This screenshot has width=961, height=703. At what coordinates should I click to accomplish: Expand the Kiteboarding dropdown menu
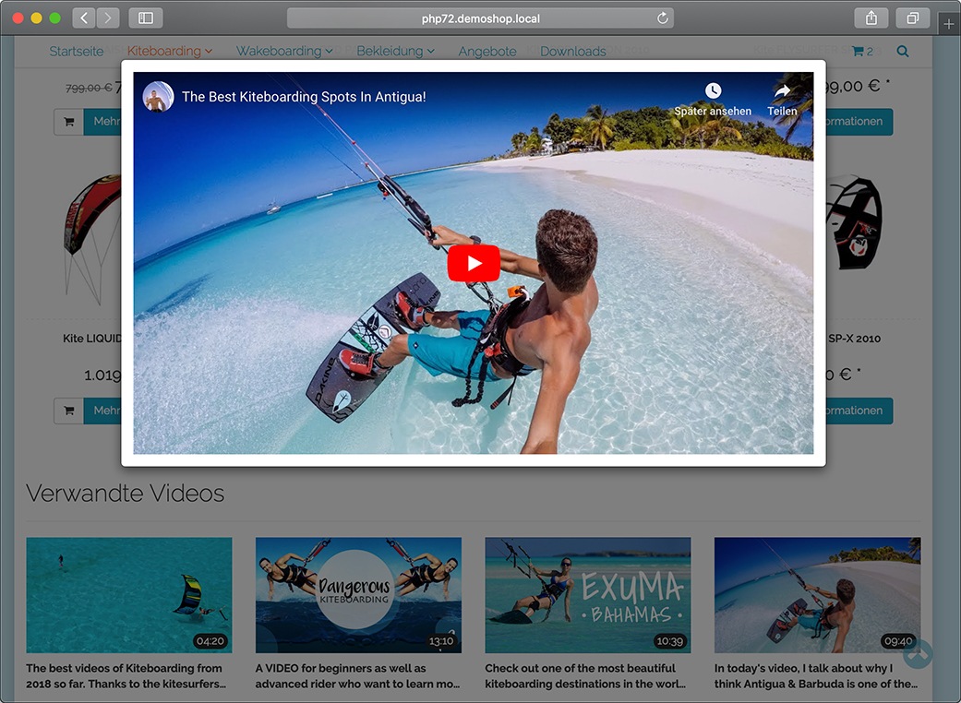170,52
